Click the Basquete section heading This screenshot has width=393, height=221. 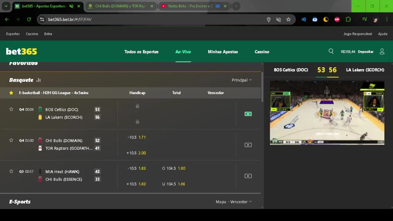pos(21,80)
